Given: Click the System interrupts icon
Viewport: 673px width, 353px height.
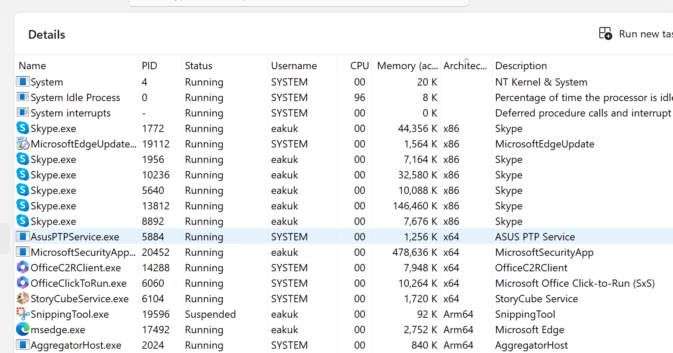Looking at the screenshot, I should click(23, 112).
